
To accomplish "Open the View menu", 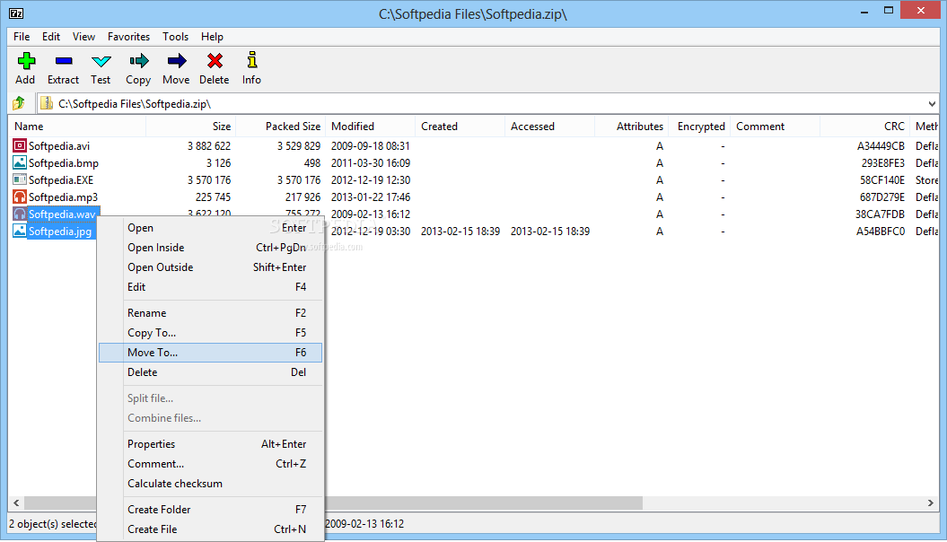I will tap(84, 36).
